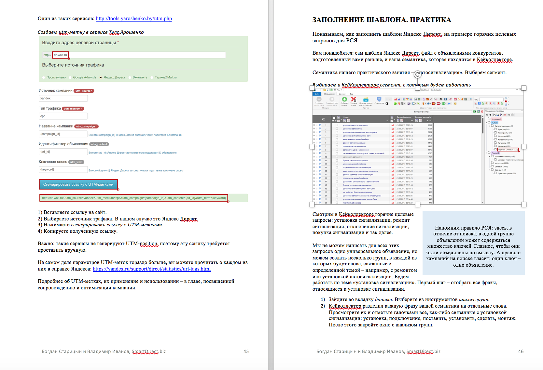543x370 pixels.
Task: Switch to the Данные tab in Key Collector
Action: pyautogui.click(x=342, y=94)
